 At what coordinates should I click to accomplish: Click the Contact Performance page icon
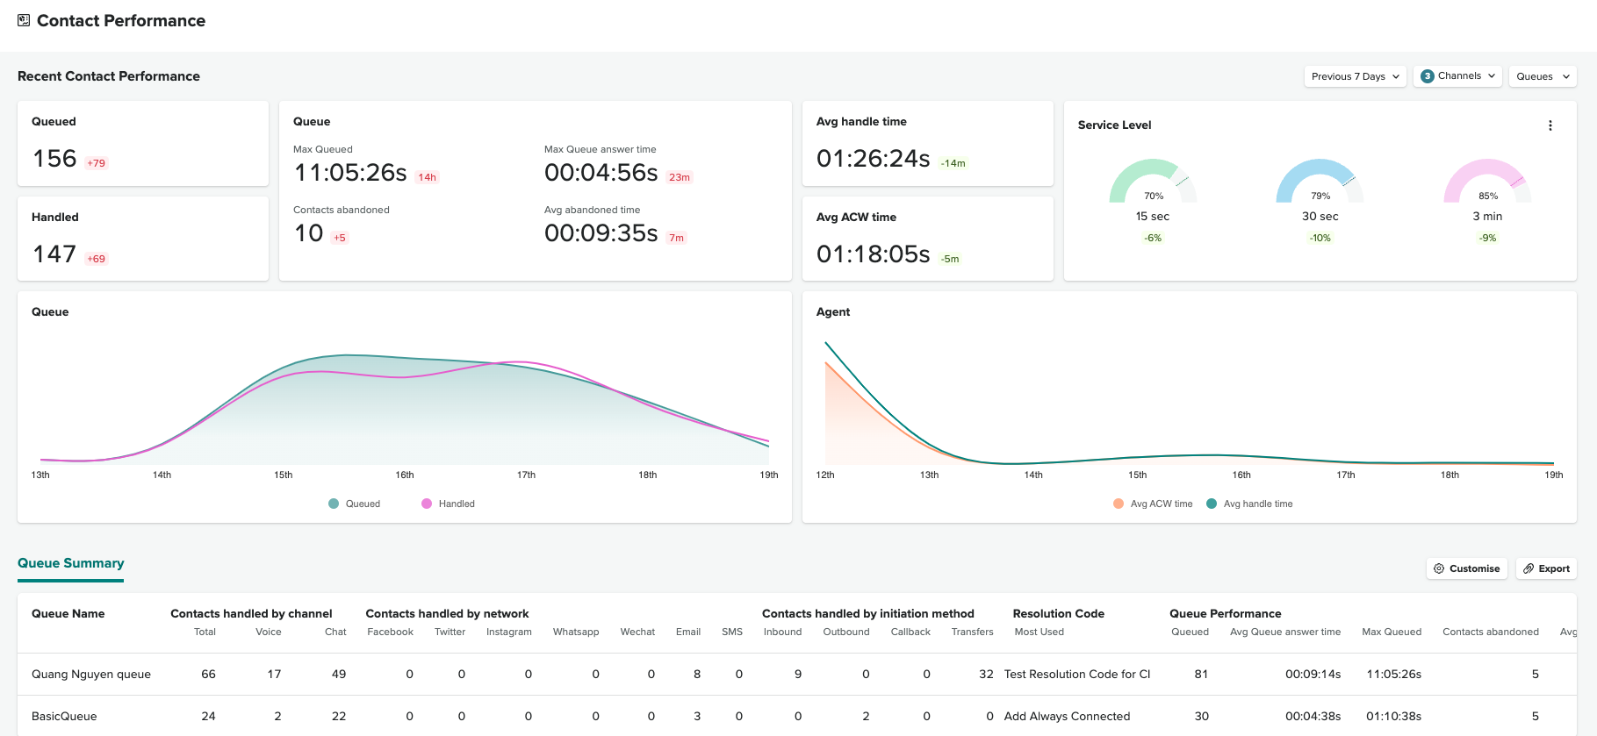point(24,20)
